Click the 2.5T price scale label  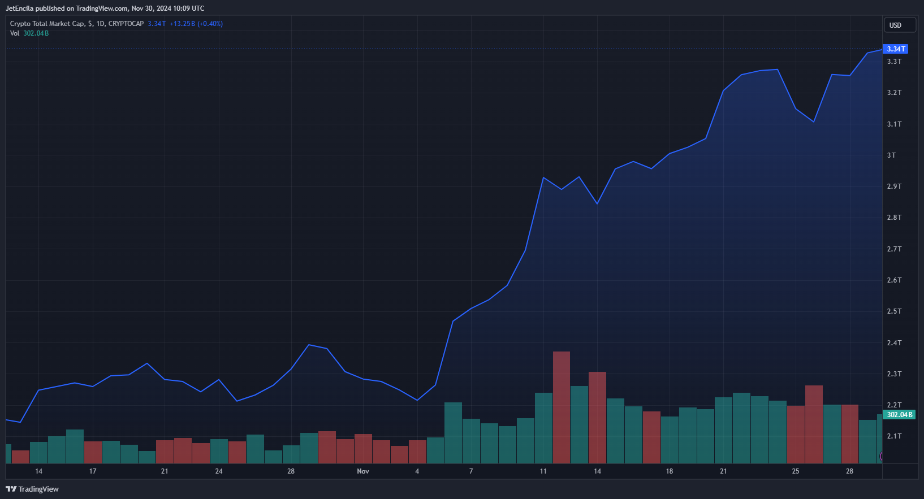(894, 311)
